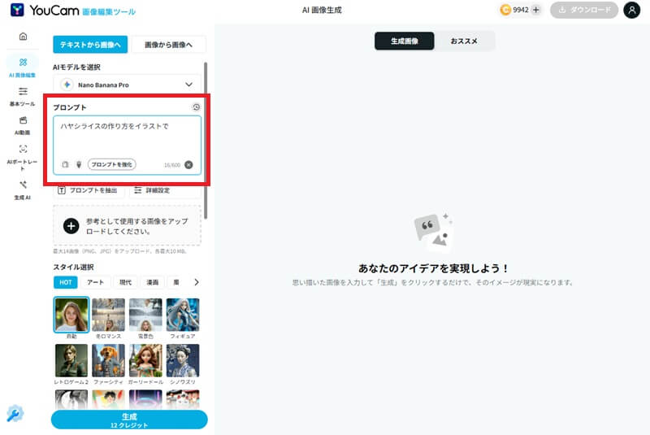Click the lightbulb idea icon in prompt box
650x435 pixels.
point(79,164)
